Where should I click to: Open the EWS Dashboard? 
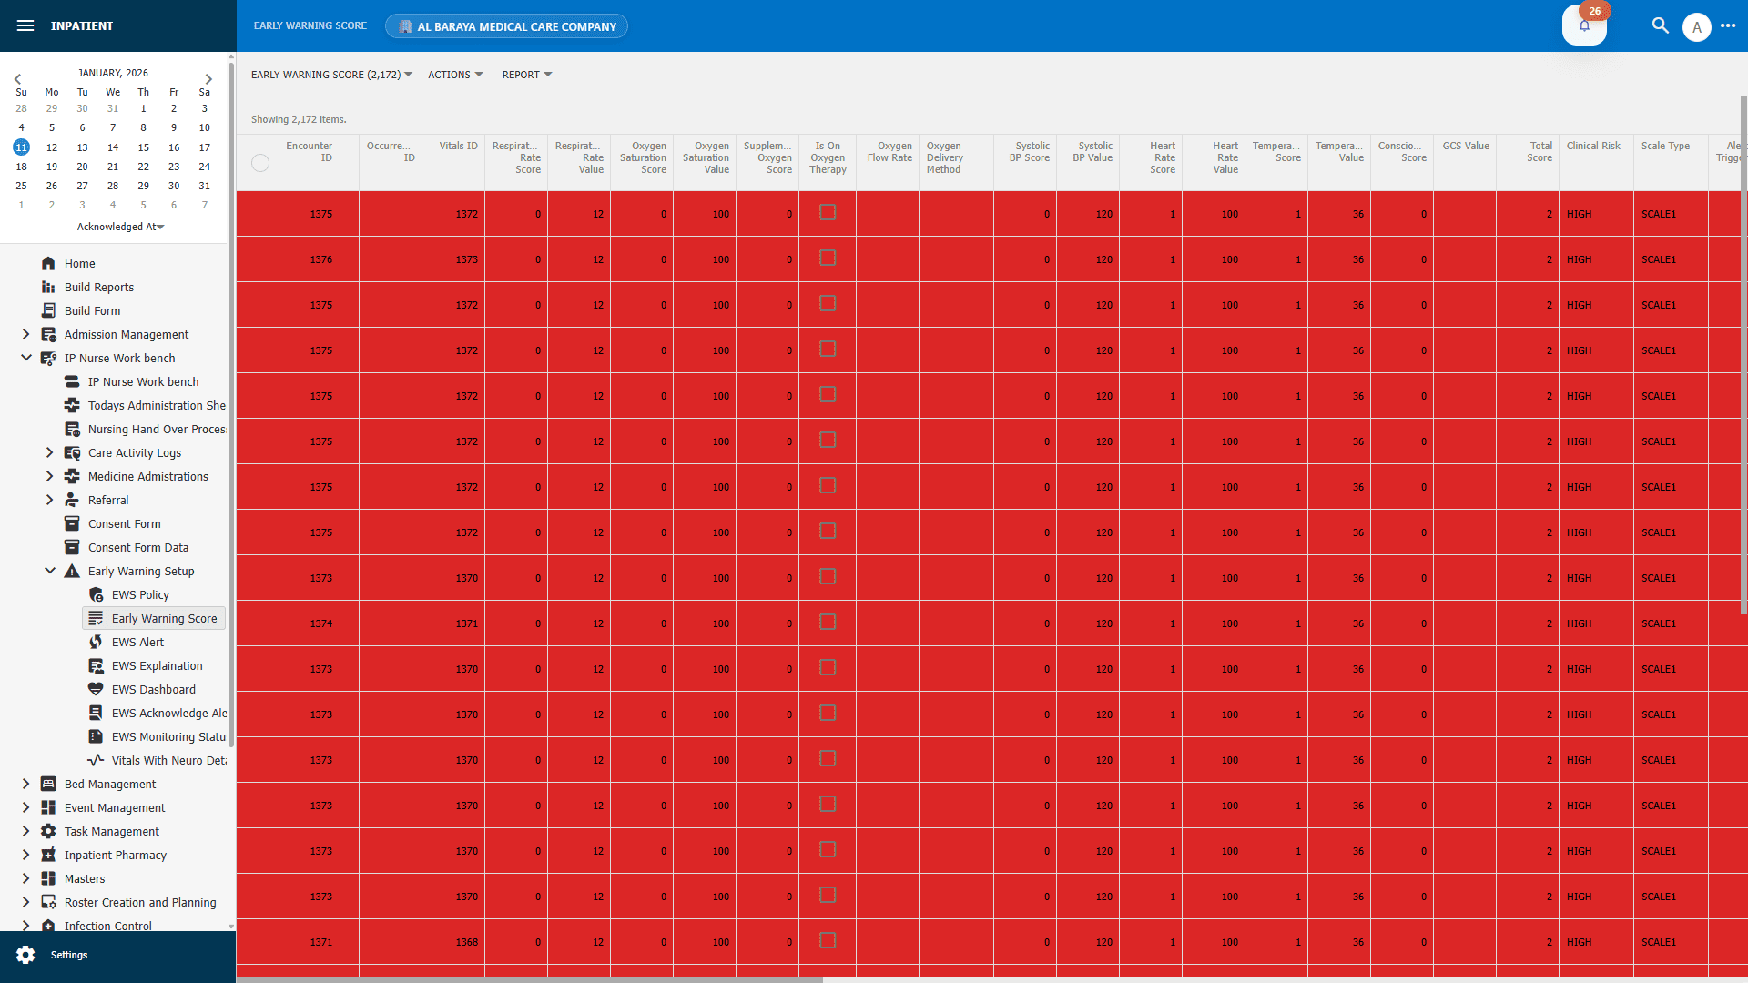(x=153, y=689)
